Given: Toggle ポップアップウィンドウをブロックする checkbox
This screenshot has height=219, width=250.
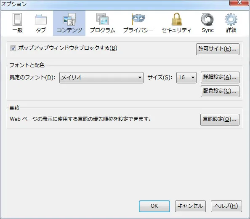Looking at the screenshot, I should click(x=13, y=48).
